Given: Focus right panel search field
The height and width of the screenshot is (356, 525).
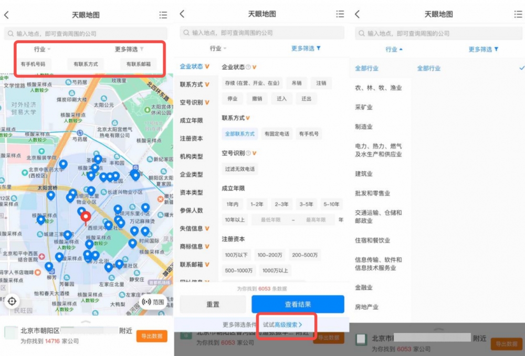Looking at the screenshot, I should 439,33.
